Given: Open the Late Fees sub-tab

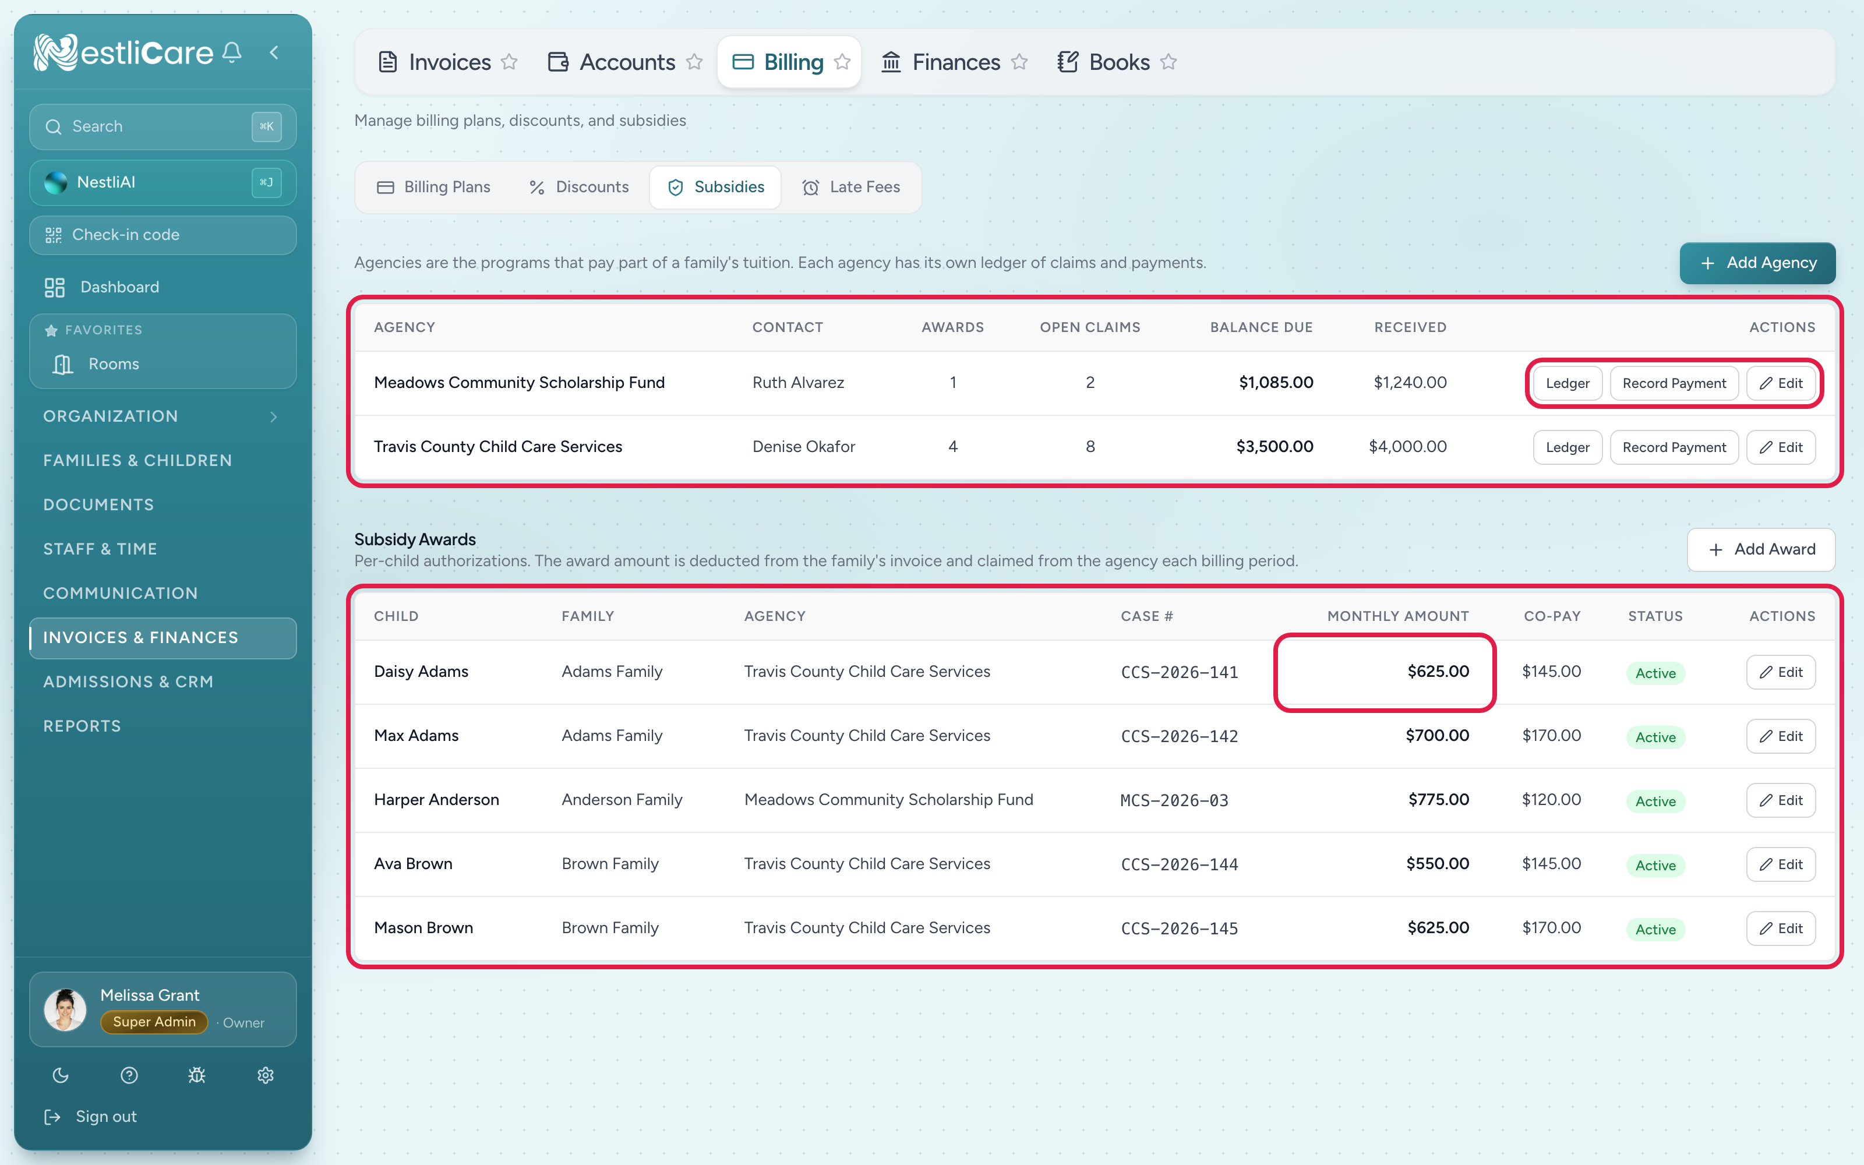Looking at the screenshot, I should pyautogui.click(x=851, y=187).
